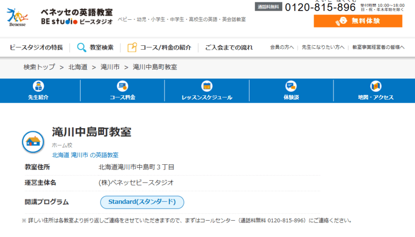Open 教室検索 menu item
Image resolution: width=415 pixels, height=237 pixels.
(x=101, y=48)
